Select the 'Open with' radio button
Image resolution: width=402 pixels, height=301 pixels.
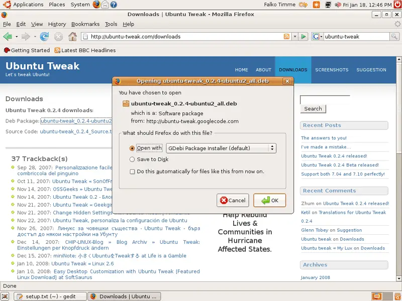[x=132, y=148]
